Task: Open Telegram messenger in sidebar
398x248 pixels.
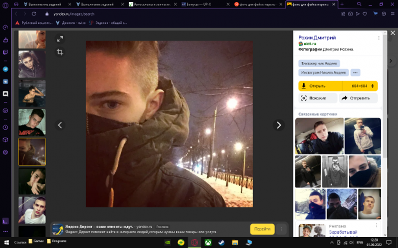Action: click(x=5, y=69)
